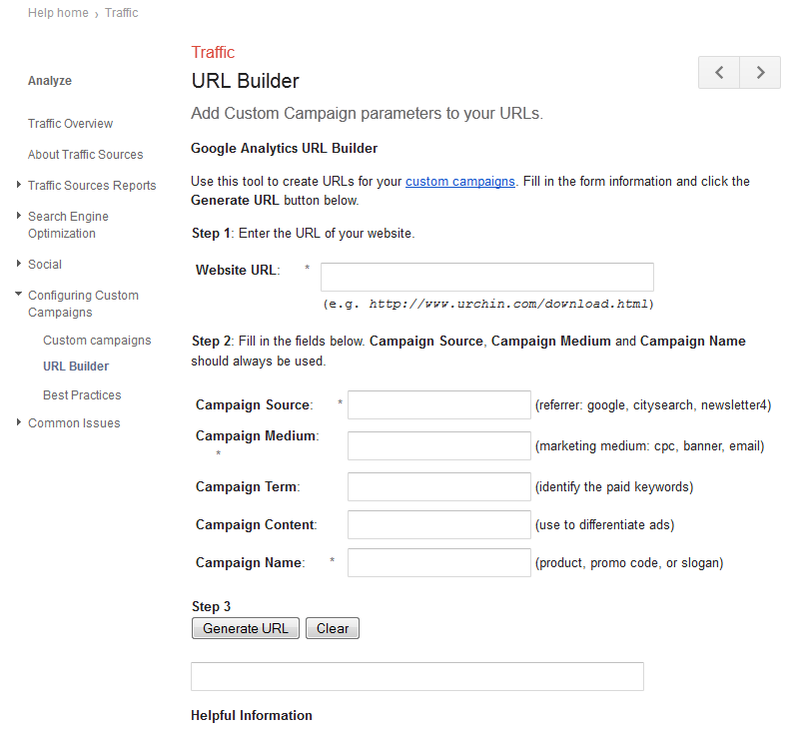Viewport: 794px width, 736px height.
Task: Click the Clear button
Action: pos(333,628)
